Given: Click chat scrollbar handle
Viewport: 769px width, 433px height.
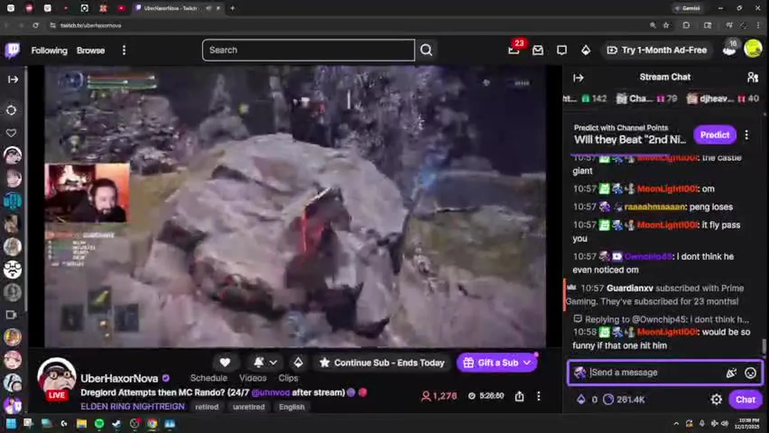Looking at the screenshot, I should [x=764, y=346].
